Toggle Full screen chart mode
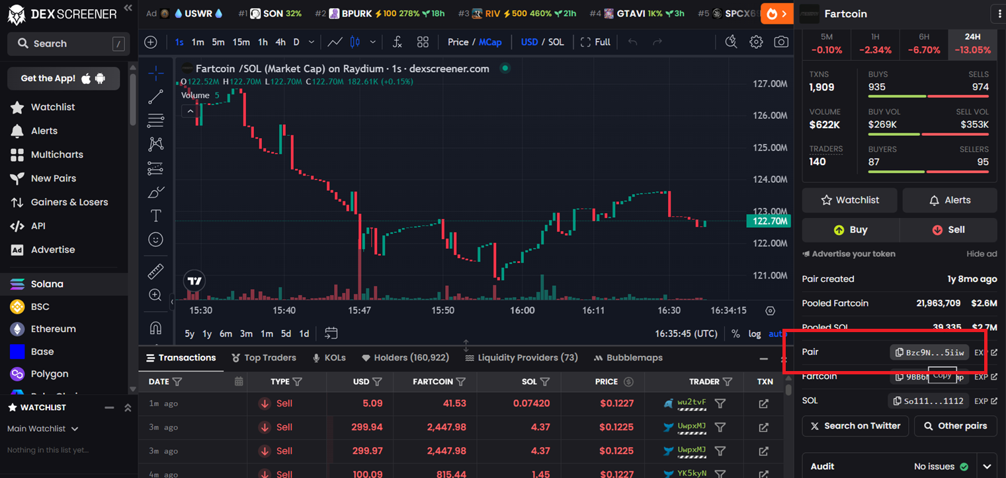 coord(595,42)
